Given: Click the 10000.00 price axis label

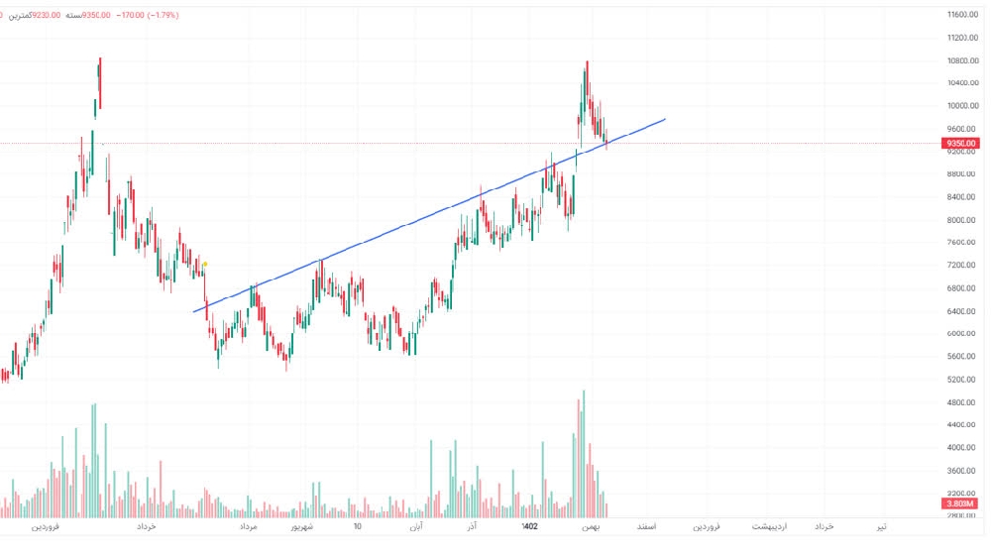Looking at the screenshot, I should point(962,106).
